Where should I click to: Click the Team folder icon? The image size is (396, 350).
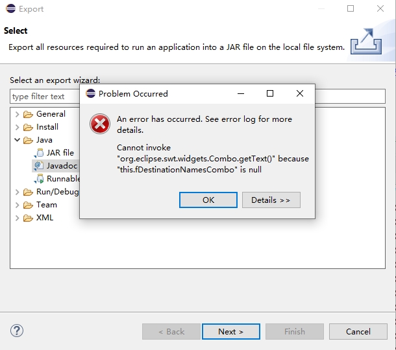click(x=28, y=205)
